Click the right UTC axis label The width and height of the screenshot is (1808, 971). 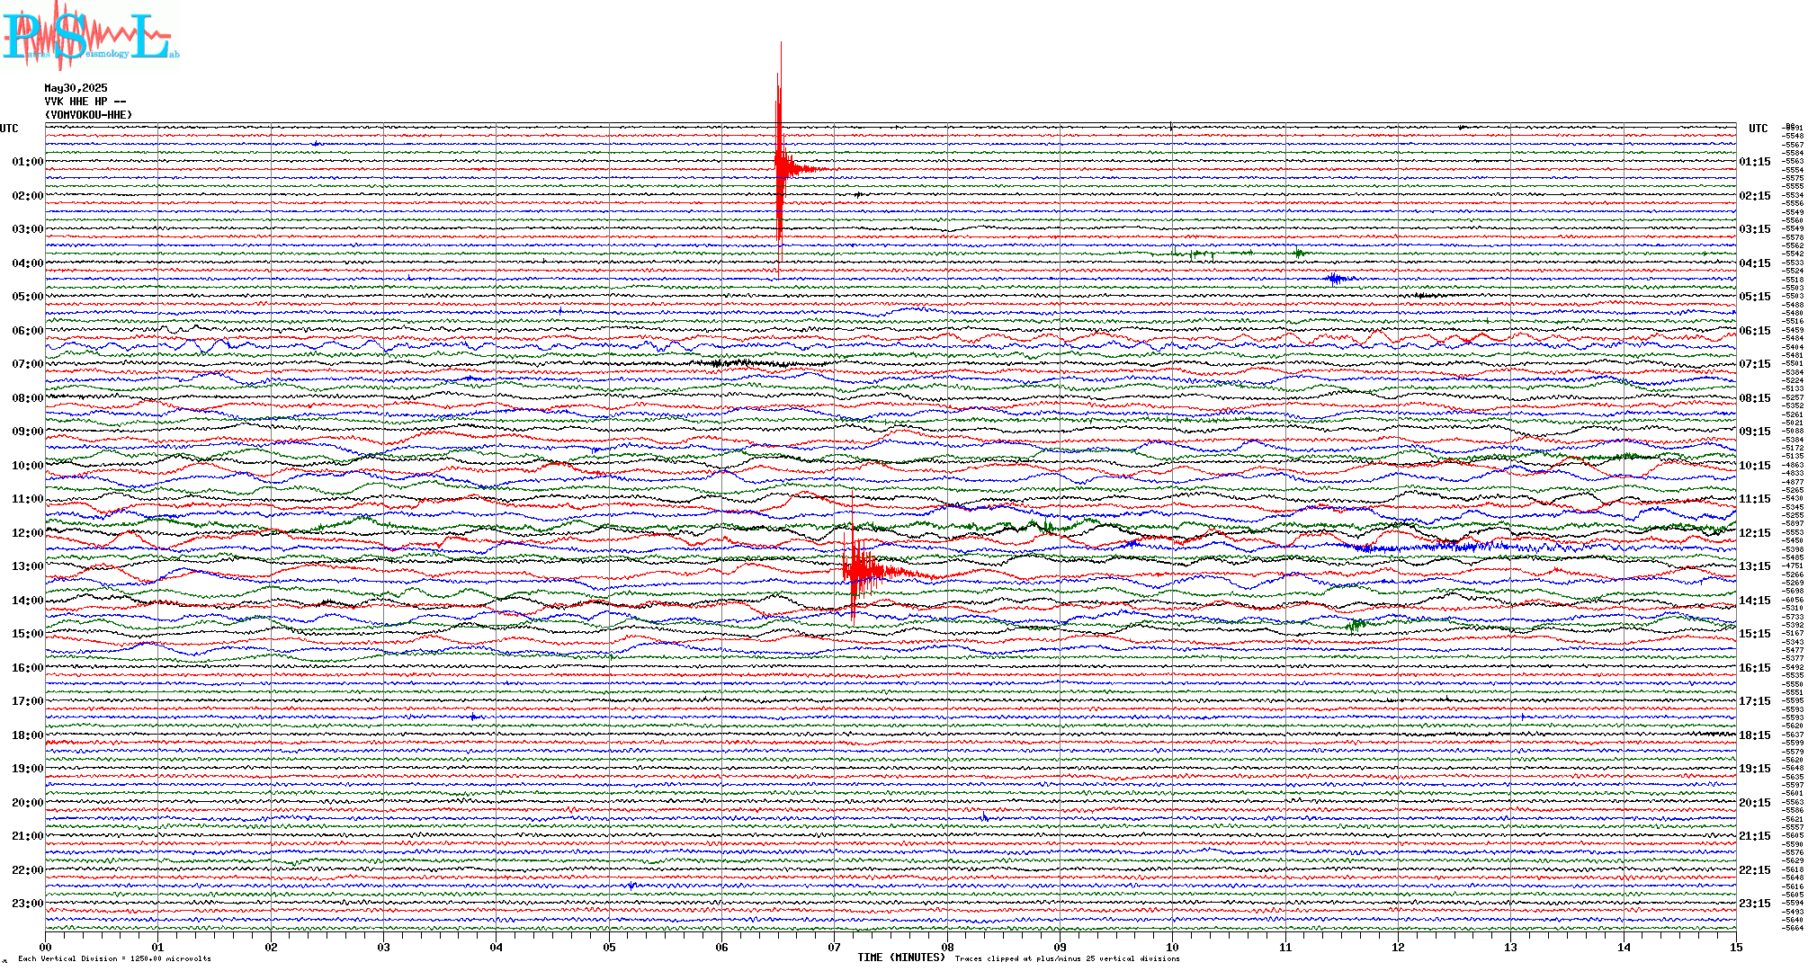click(1758, 129)
